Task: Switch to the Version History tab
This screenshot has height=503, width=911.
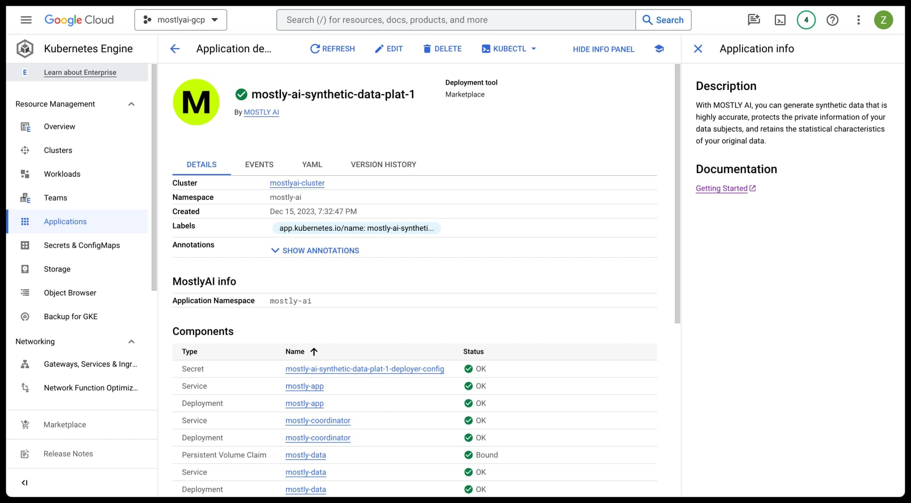Action: tap(383, 164)
